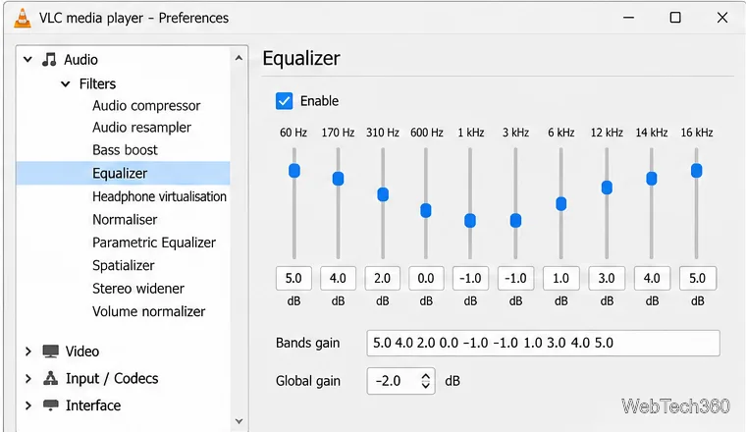Click the 310 Hz dB value field
This screenshot has width=746, height=432.
coord(382,278)
